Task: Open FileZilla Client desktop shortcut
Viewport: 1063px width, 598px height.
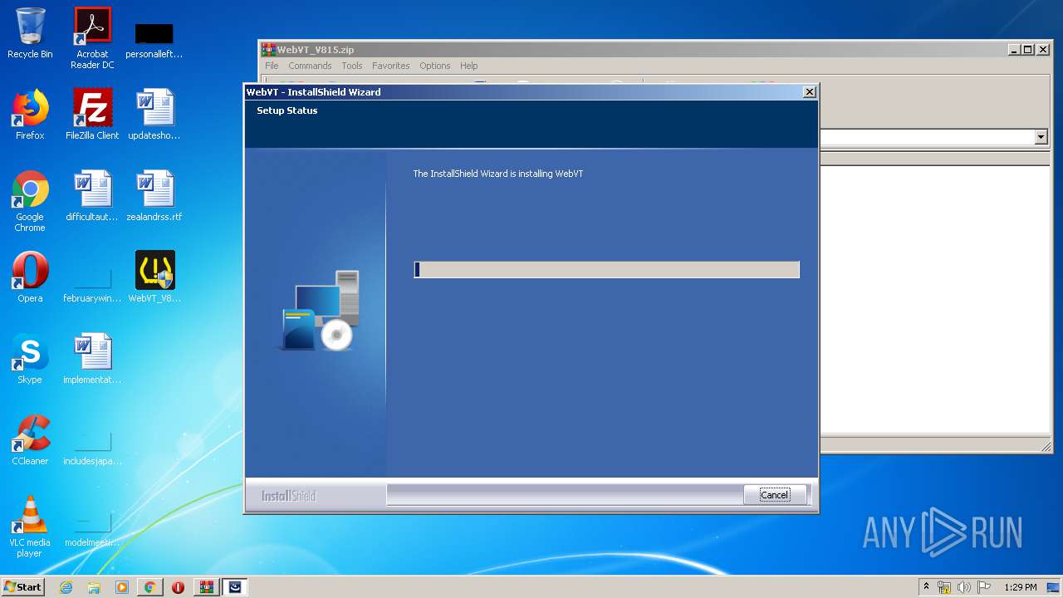Action: tap(92, 115)
